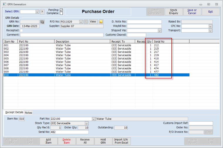Click Import S/N From Excel button
The height and width of the screenshot is (148, 223).
click(x=121, y=141)
